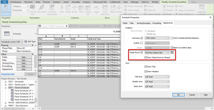The image size is (214, 110).
Task: Close the Level 2 WSHP Schedule tab
Action: point(67,26)
